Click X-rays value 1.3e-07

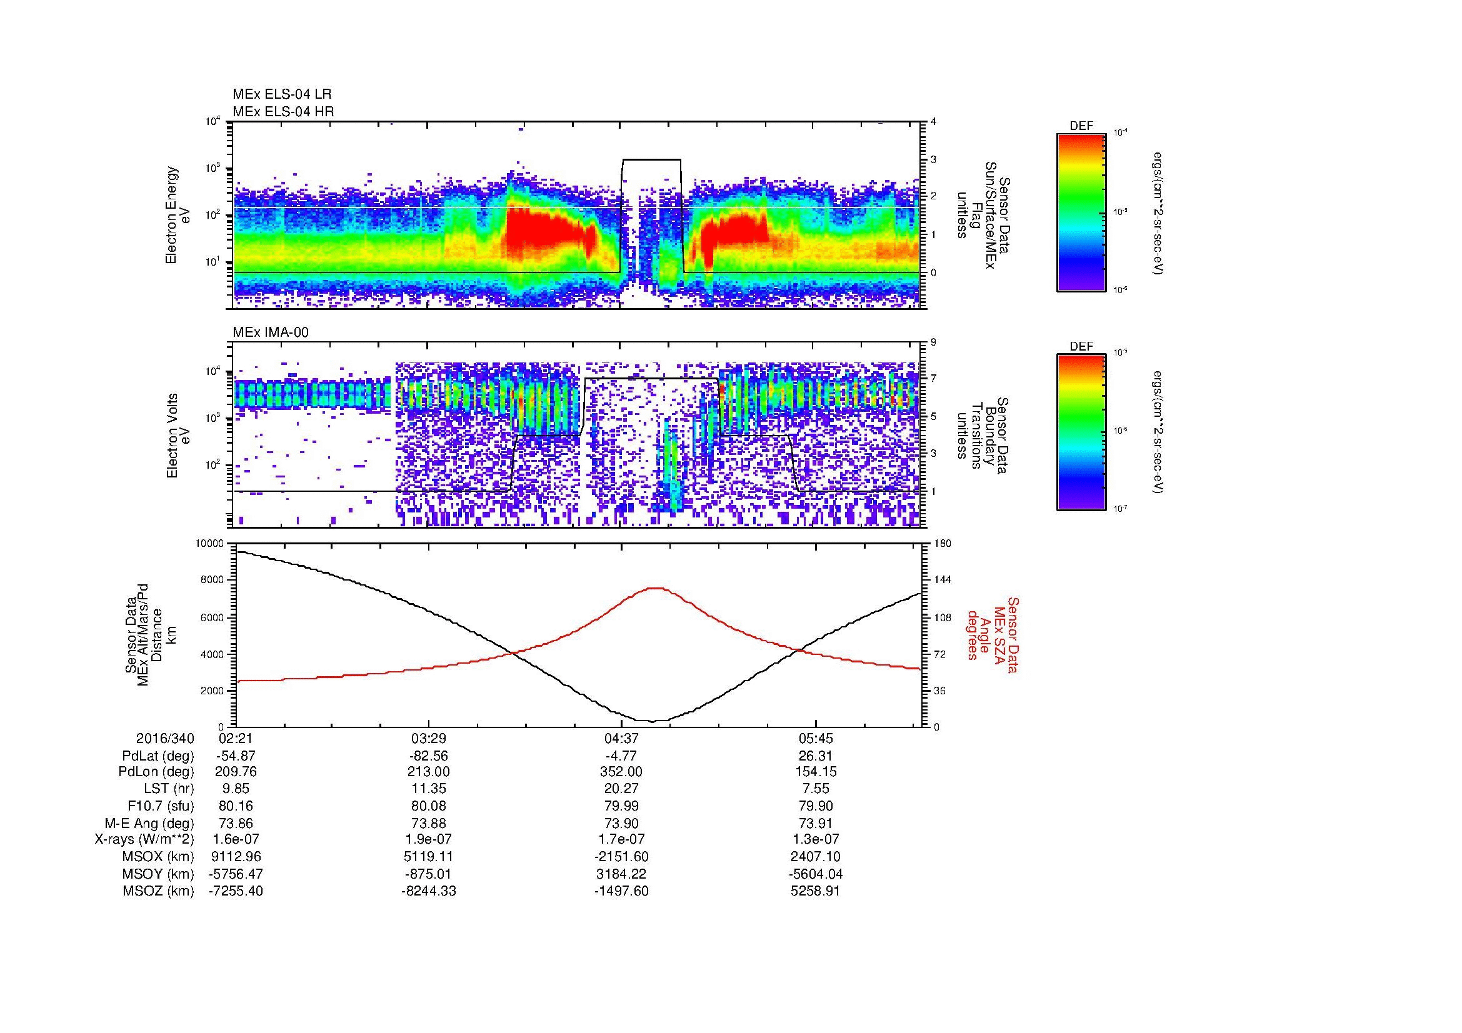[815, 839]
